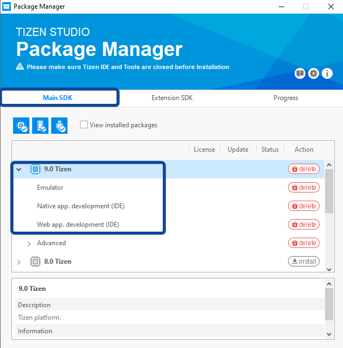The image size is (343, 348).
Task: Click the mobile profile filter icon
Action: (x=40, y=126)
